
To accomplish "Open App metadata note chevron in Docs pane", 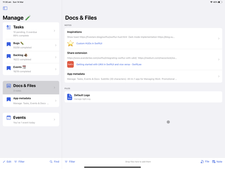I will pos(219,76).
